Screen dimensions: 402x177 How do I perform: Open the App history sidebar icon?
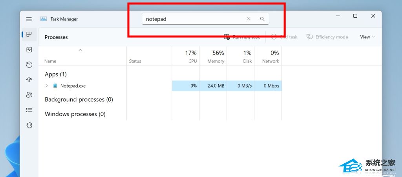[29, 64]
